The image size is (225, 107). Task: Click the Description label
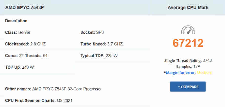click(17, 21)
